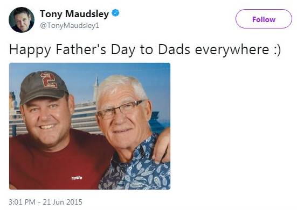Click the grey baseball cap in the photo

(44, 87)
